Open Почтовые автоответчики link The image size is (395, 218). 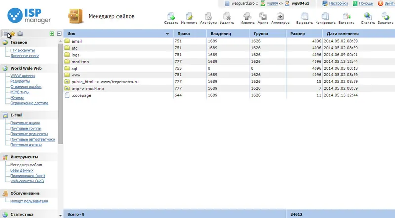33,139
